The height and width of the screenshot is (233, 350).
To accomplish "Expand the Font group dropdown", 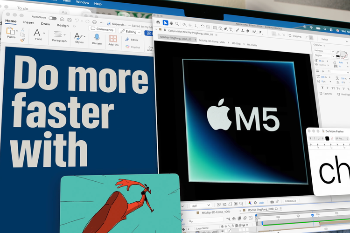I will point(44,33).
